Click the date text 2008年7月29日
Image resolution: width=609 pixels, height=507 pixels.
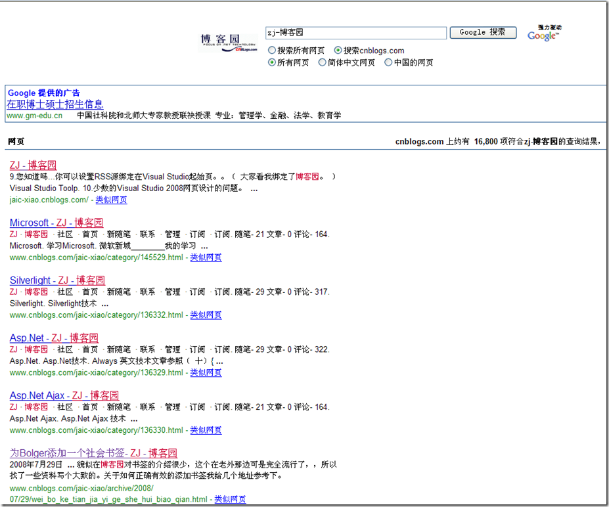35,464
